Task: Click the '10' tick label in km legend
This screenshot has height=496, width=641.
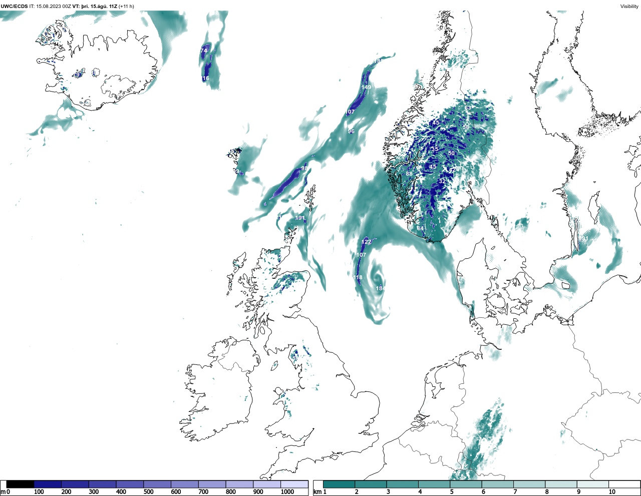Action: (612, 492)
